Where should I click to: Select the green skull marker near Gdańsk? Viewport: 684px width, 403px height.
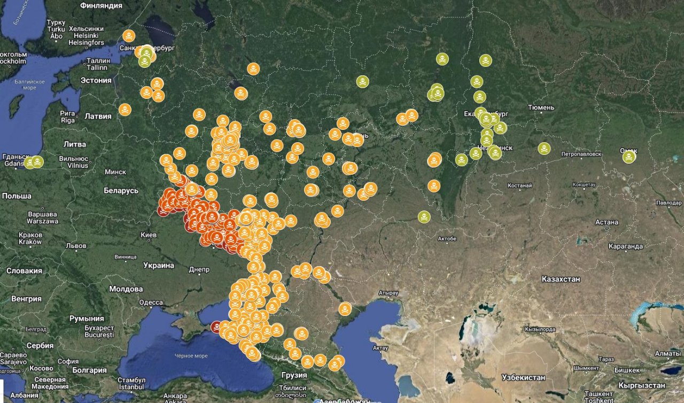[37, 161]
